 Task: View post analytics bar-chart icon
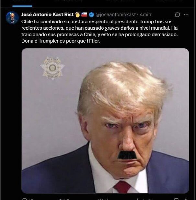(x=138, y=199)
